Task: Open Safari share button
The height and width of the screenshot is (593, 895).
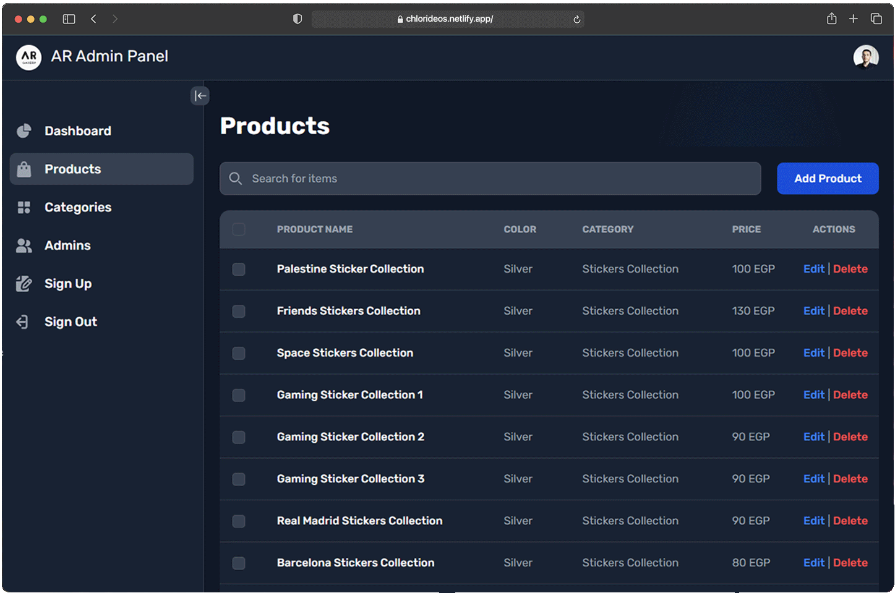Action: tap(832, 19)
